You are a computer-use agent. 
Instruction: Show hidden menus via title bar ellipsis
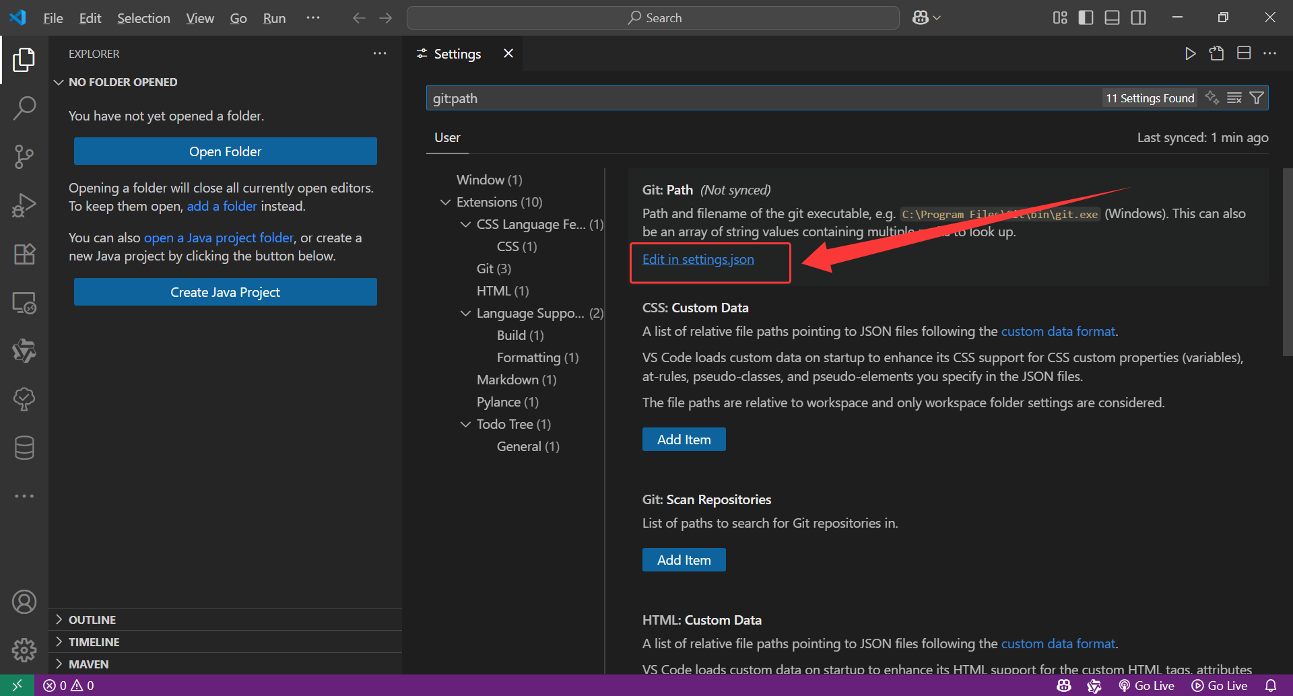point(313,18)
